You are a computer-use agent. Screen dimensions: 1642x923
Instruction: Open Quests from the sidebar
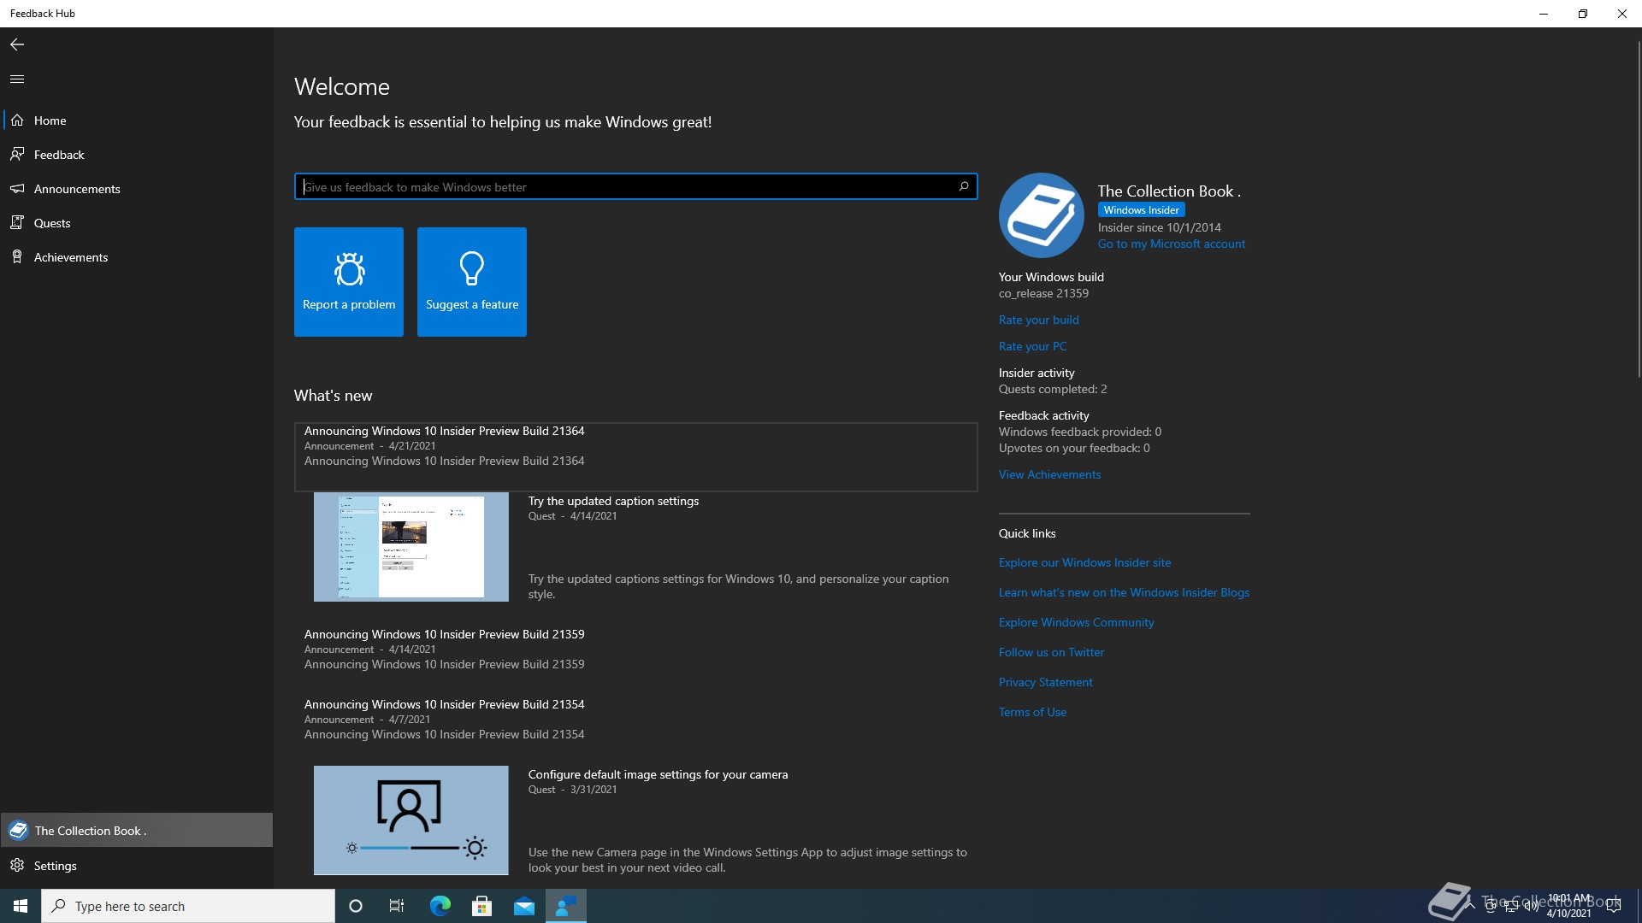point(137,223)
